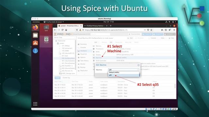Open Firefox hamburger menu
The width and height of the screenshot is (209, 117).
(174, 30)
